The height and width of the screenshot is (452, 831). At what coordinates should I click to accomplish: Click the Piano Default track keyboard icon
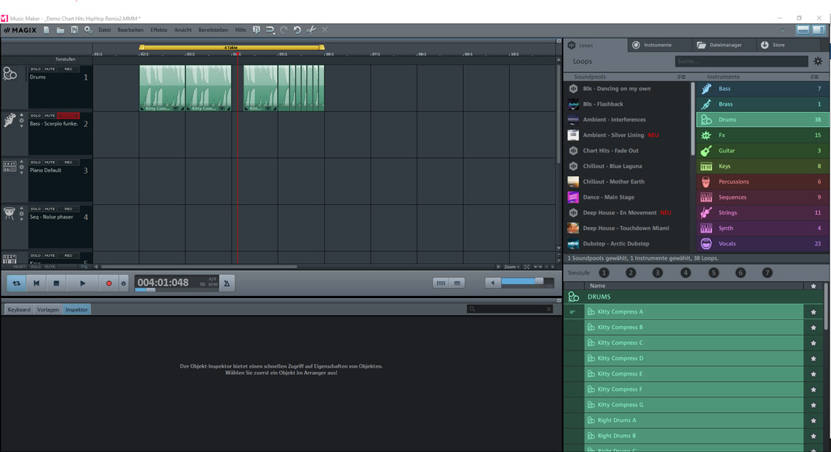pyautogui.click(x=9, y=167)
